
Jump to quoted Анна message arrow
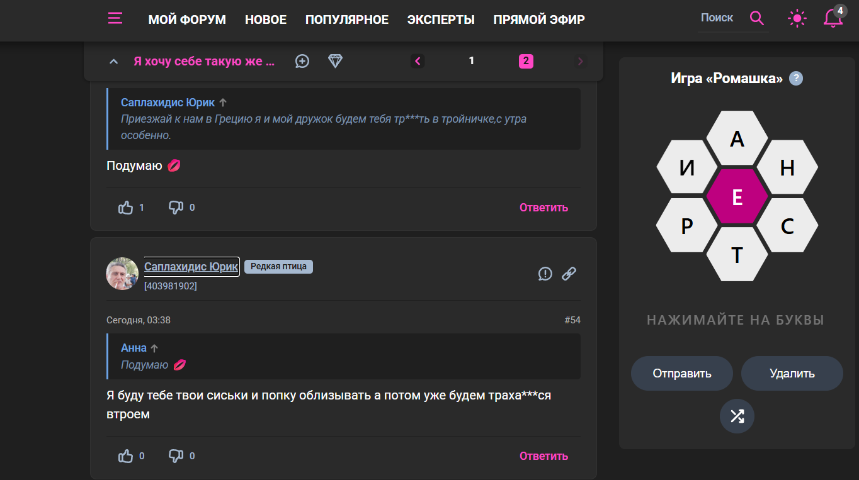click(x=154, y=348)
